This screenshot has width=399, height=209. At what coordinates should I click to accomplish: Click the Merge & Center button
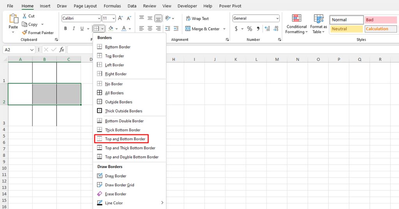[x=202, y=29]
